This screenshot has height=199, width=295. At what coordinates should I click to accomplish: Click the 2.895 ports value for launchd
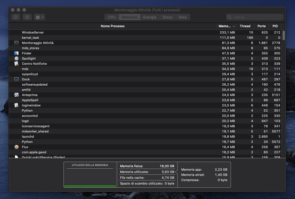263,137
